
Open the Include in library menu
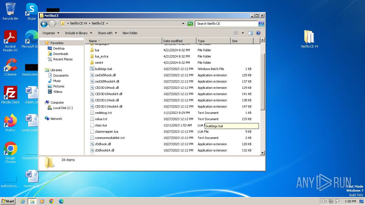tap(79, 33)
